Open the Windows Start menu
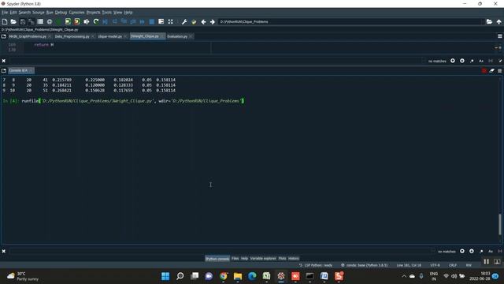Screen dimensions: 504x284 165,276
